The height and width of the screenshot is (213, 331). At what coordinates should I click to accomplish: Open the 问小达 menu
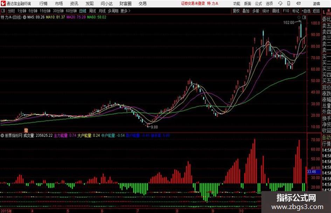pyautogui.click(x=106, y=3)
